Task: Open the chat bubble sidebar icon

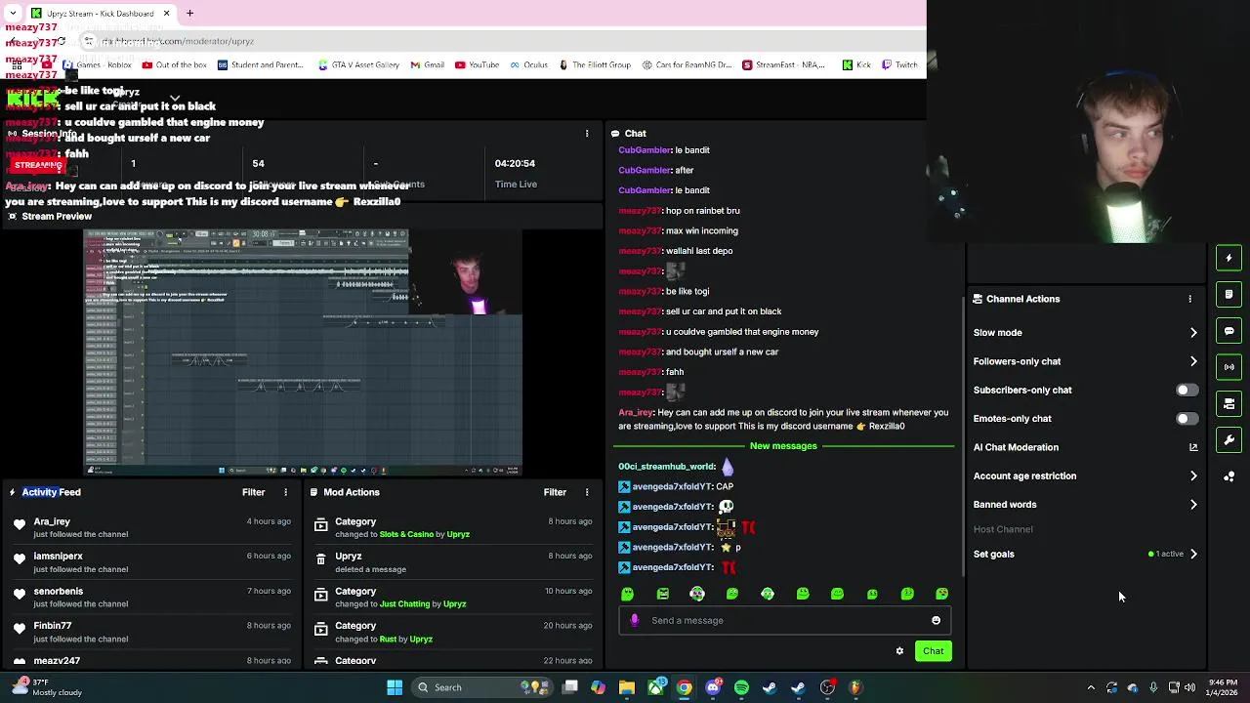Action: pyautogui.click(x=1229, y=331)
